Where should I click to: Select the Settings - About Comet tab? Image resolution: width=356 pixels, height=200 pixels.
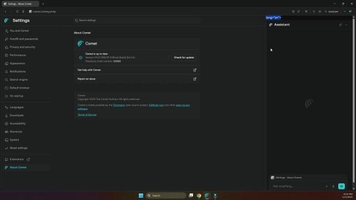tap(20, 4)
